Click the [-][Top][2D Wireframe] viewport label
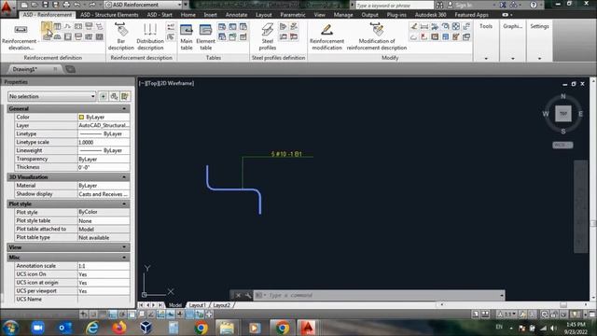Image resolution: width=597 pixels, height=336 pixels. [x=166, y=83]
